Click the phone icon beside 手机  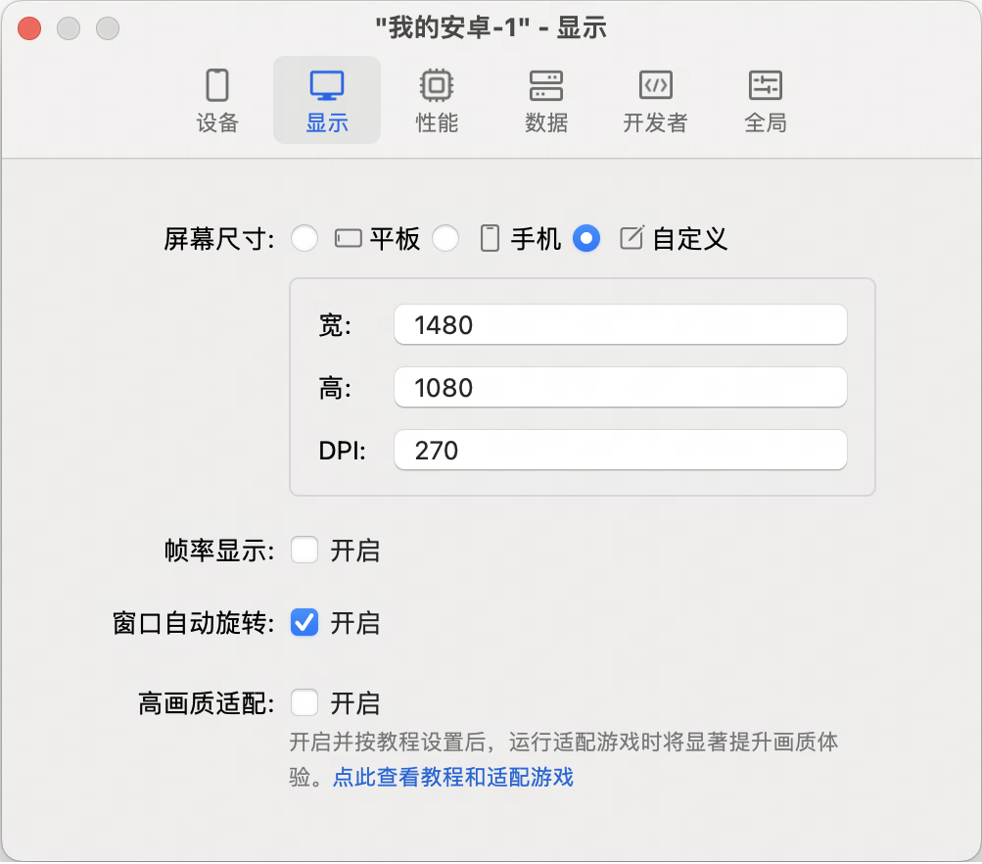(x=490, y=238)
